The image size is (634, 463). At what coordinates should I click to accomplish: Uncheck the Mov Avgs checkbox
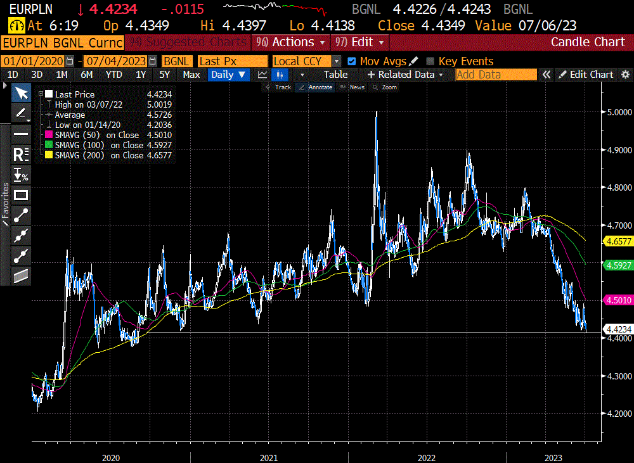352,61
